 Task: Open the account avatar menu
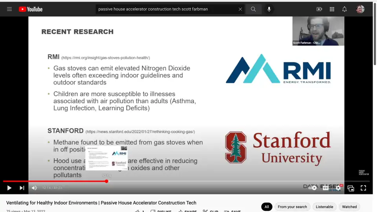point(360,9)
